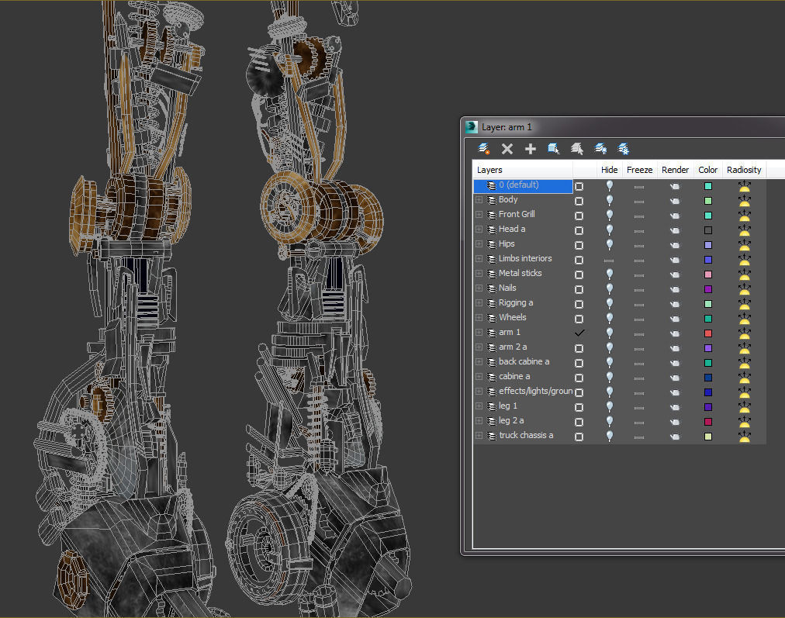Image resolution: width=785 pixels, height=618 pixels.
Task: Click the Create New Layer icon
Action: [x=484, y=149]
